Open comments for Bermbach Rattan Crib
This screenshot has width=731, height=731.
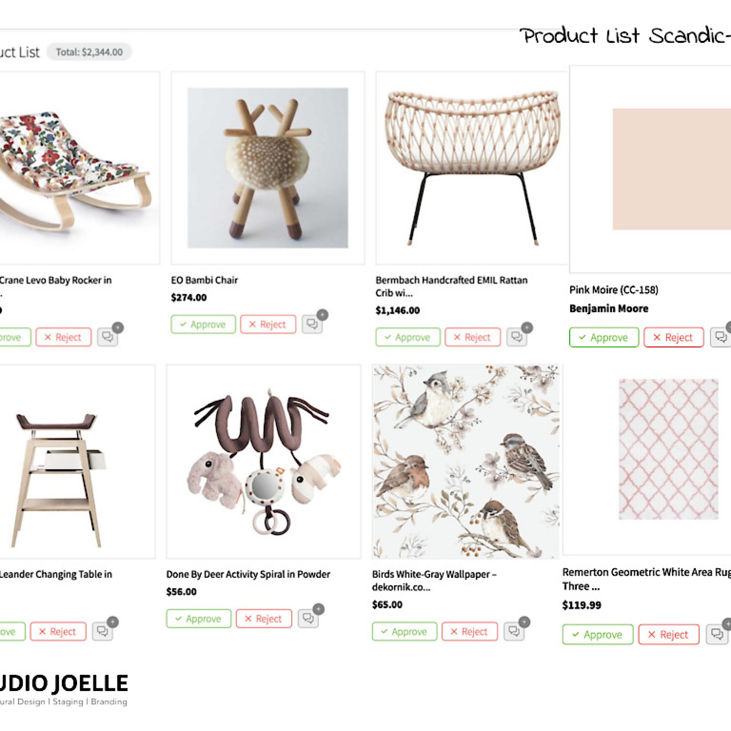pyautogui.click(x=517, y=337)
